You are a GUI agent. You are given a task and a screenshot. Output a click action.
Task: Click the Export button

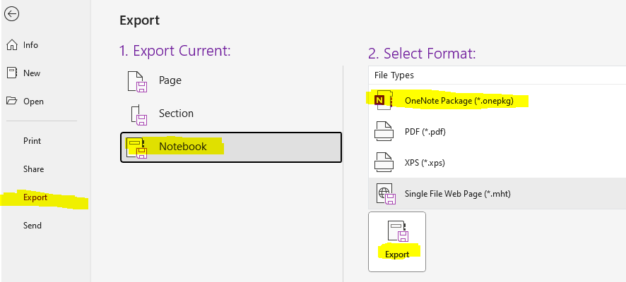(x=397, y=242)
